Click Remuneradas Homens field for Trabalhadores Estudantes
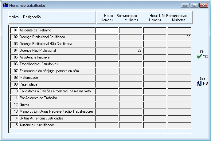 (107, 64)
